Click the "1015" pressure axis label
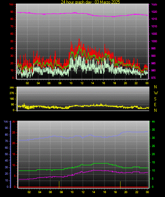The width and height of the screenshot is (165, 197). click(x=154, y=19)
